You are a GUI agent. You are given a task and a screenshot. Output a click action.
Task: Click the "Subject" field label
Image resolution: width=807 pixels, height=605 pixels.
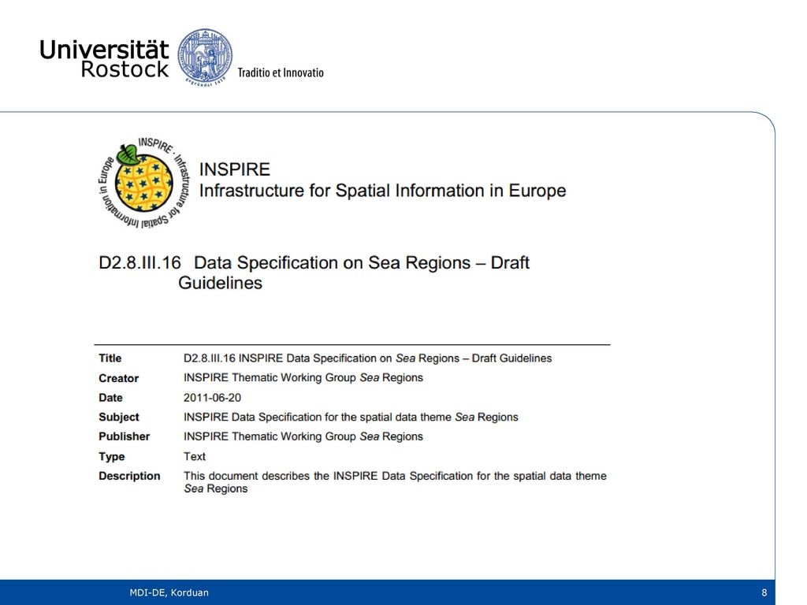pos(119,417)
